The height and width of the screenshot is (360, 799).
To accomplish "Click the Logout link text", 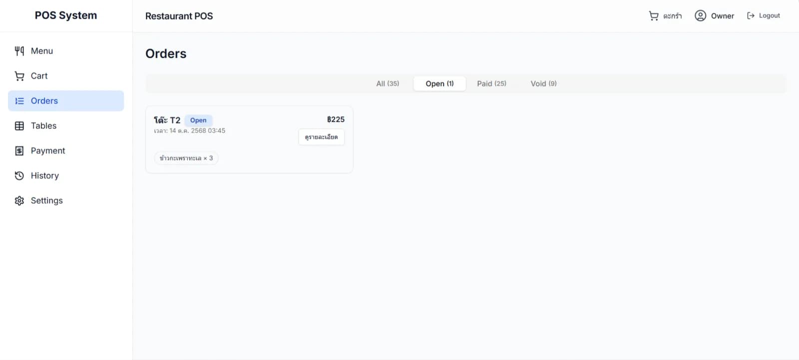I will click(769, 16).
